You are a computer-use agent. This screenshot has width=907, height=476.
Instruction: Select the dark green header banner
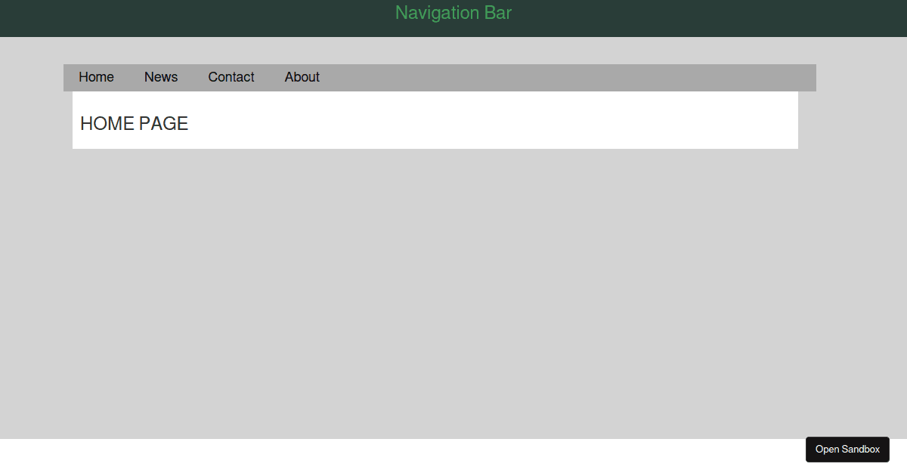pos(227,15)
